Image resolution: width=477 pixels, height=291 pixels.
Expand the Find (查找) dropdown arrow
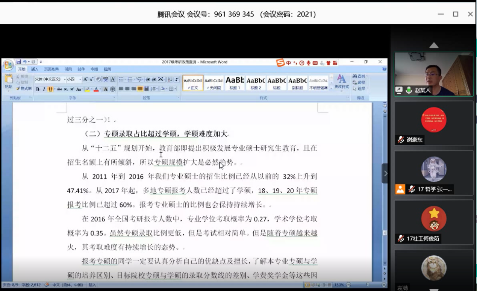[x=367, y=76]
